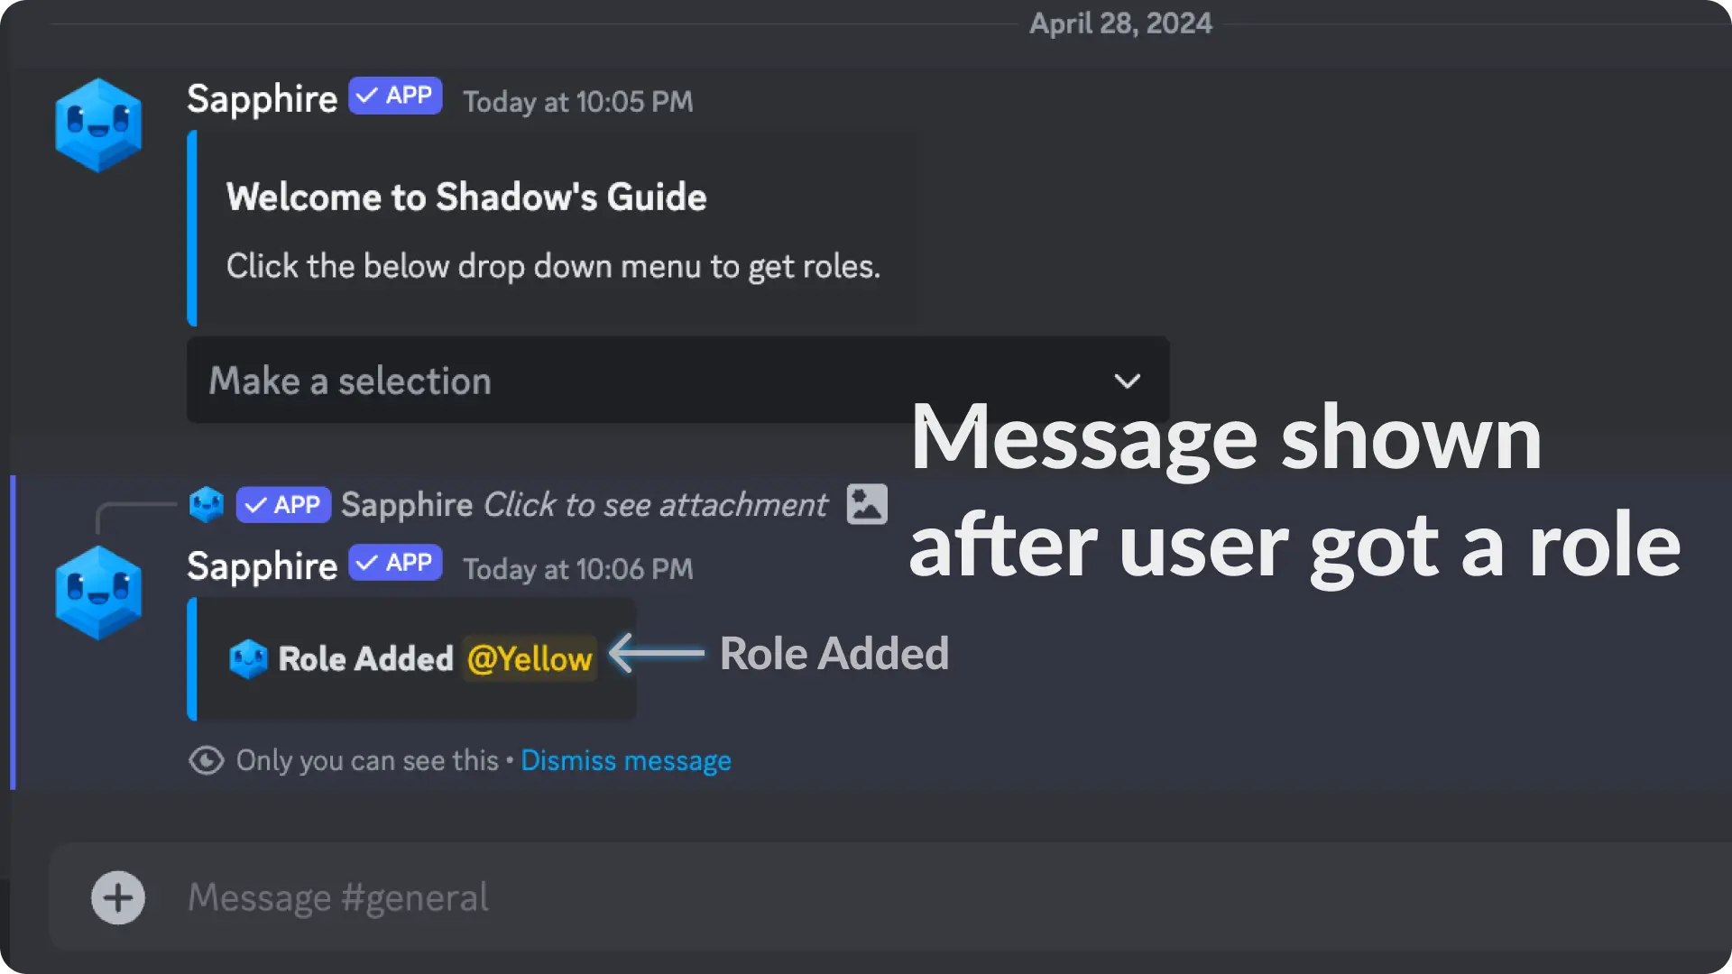Open Sapphire avatar on the 10:06 PM message
Screen dimensions: 1732x974
[98, 593]
